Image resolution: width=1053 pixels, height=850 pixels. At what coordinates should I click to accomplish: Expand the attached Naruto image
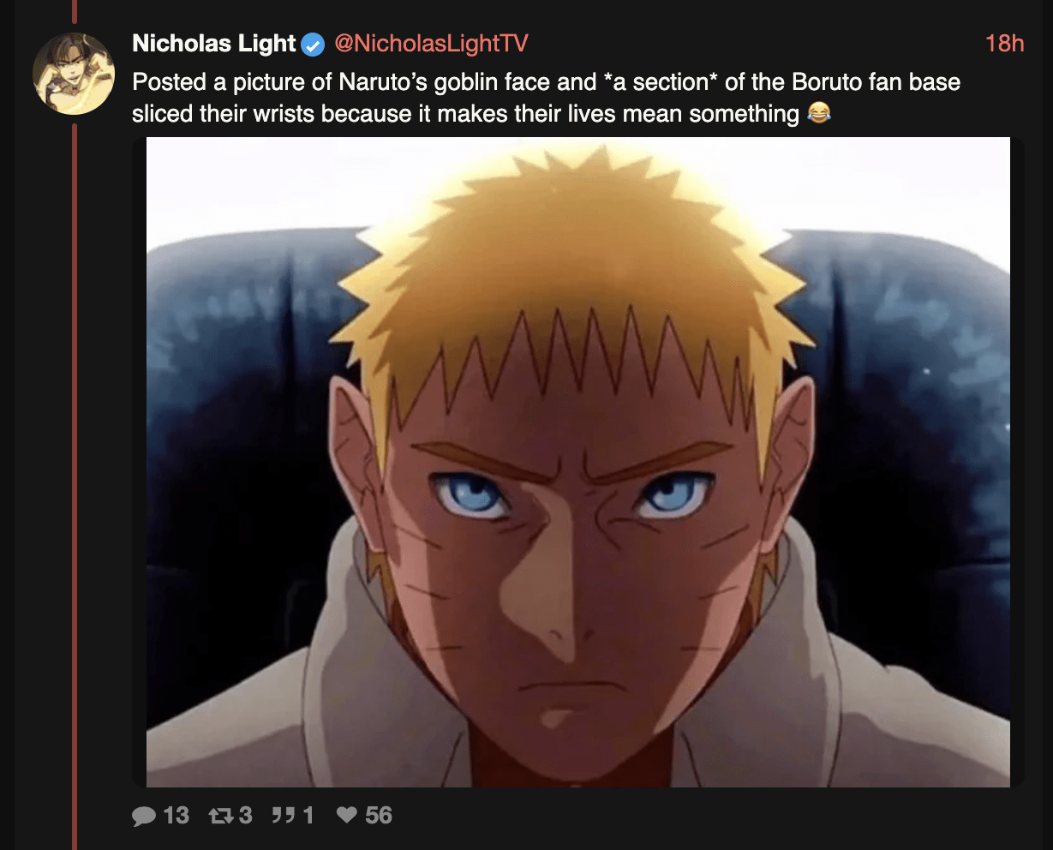pyautogui.click(x=578, y=462)
